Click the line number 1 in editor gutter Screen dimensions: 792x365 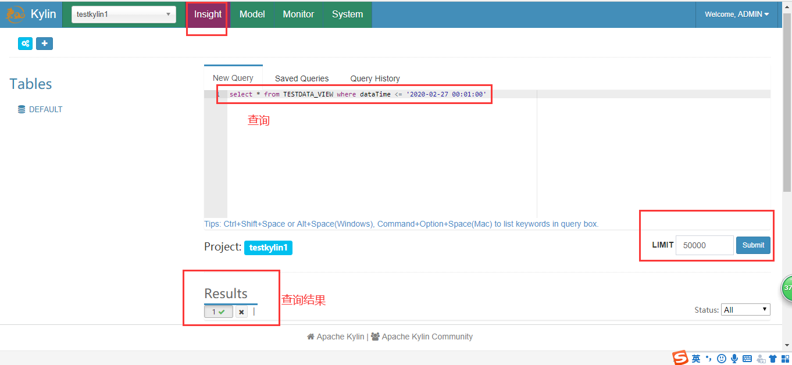(x=218, y=94)
